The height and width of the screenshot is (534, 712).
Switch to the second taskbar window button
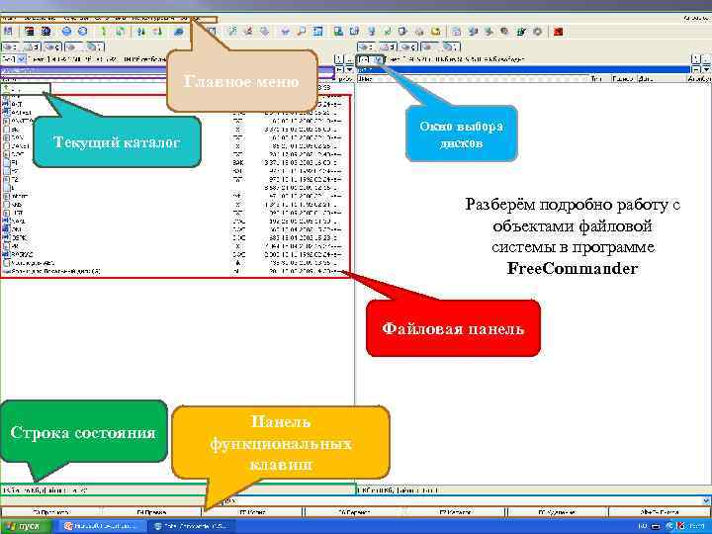[x=193, y=527]
